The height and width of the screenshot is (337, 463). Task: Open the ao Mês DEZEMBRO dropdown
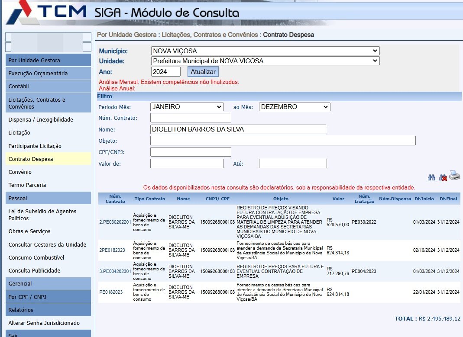[x=295, y=107]
